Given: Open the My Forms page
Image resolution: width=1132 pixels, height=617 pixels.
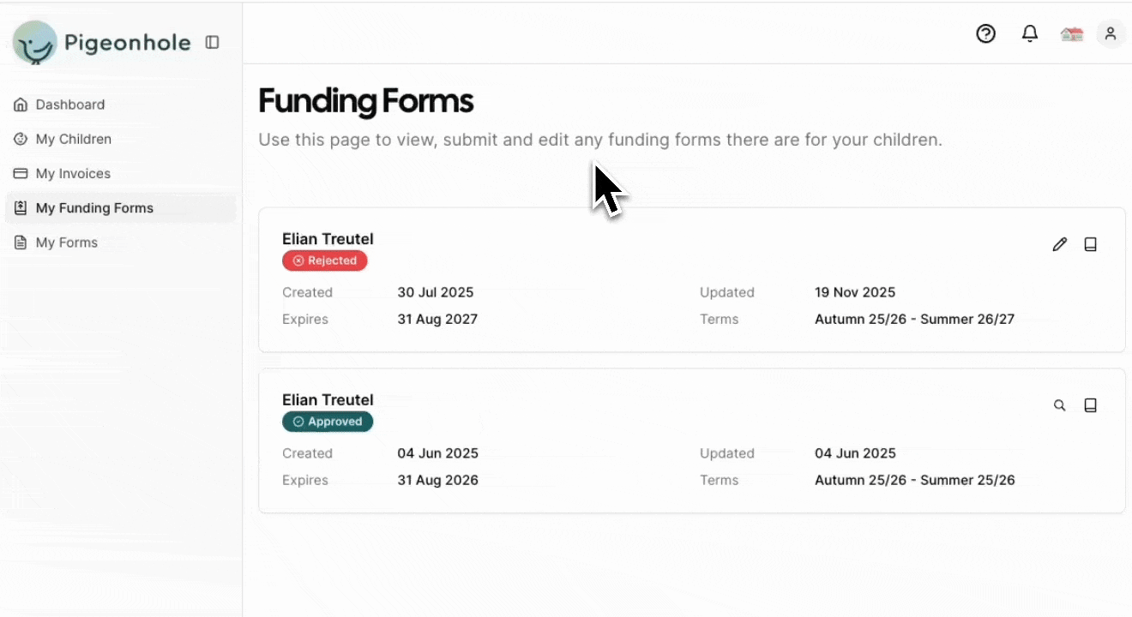Looking at the screenshot, I should coord(66,243).
